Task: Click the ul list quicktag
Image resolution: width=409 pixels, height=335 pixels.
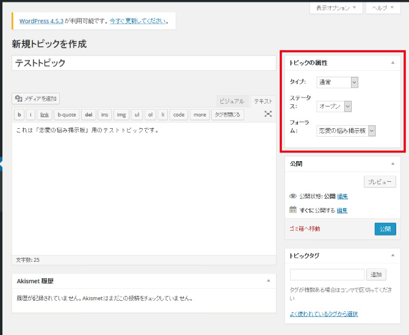Action: click(x=137, y=115)
